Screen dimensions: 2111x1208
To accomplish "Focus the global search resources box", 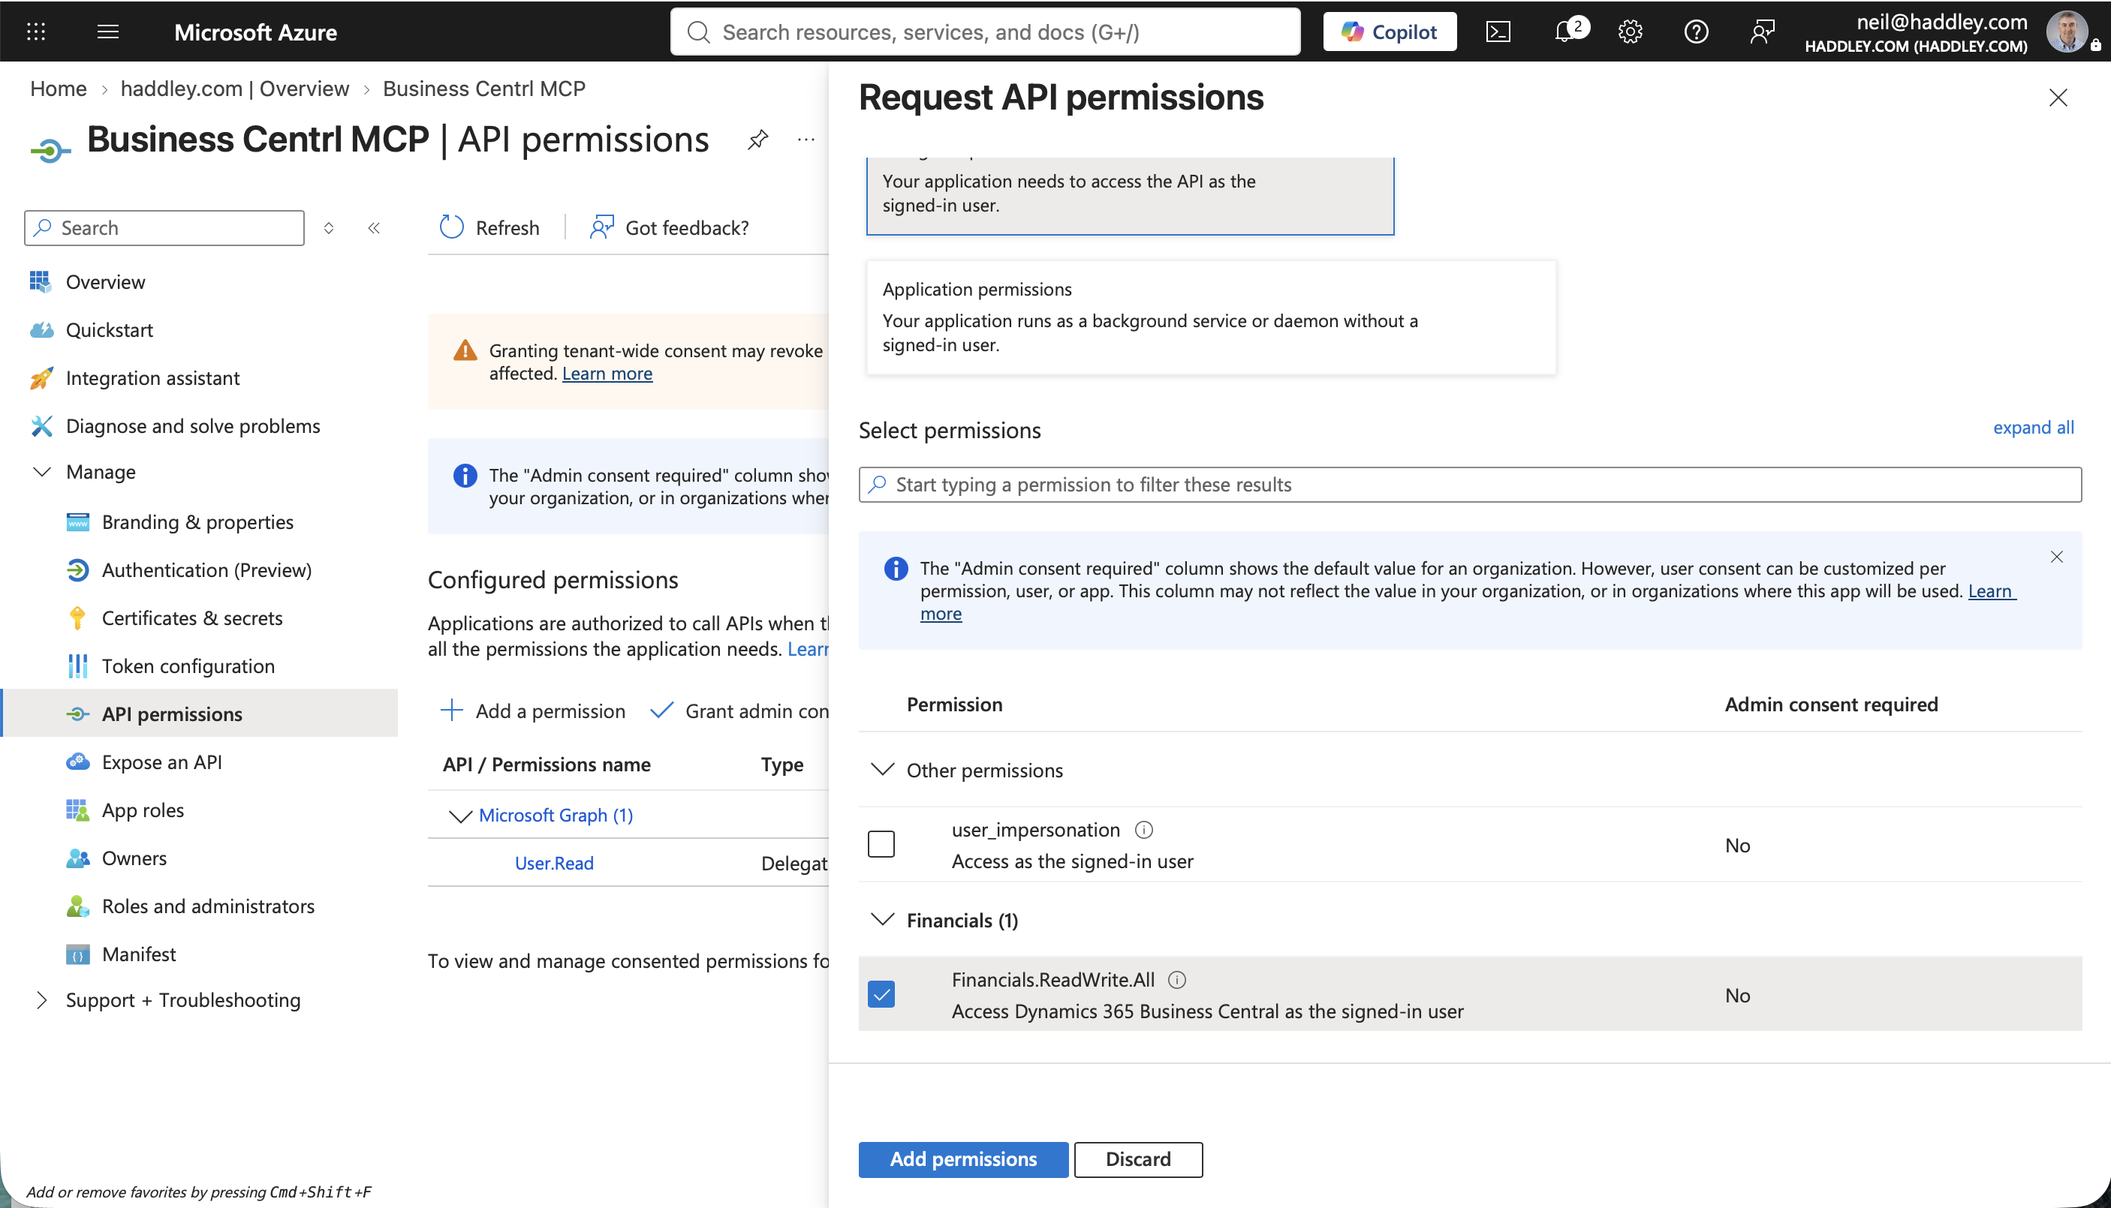I will tap(986, 32).
